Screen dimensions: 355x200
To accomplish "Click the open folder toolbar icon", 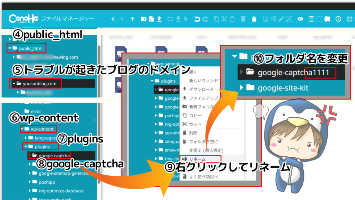I will click(170, 19).
